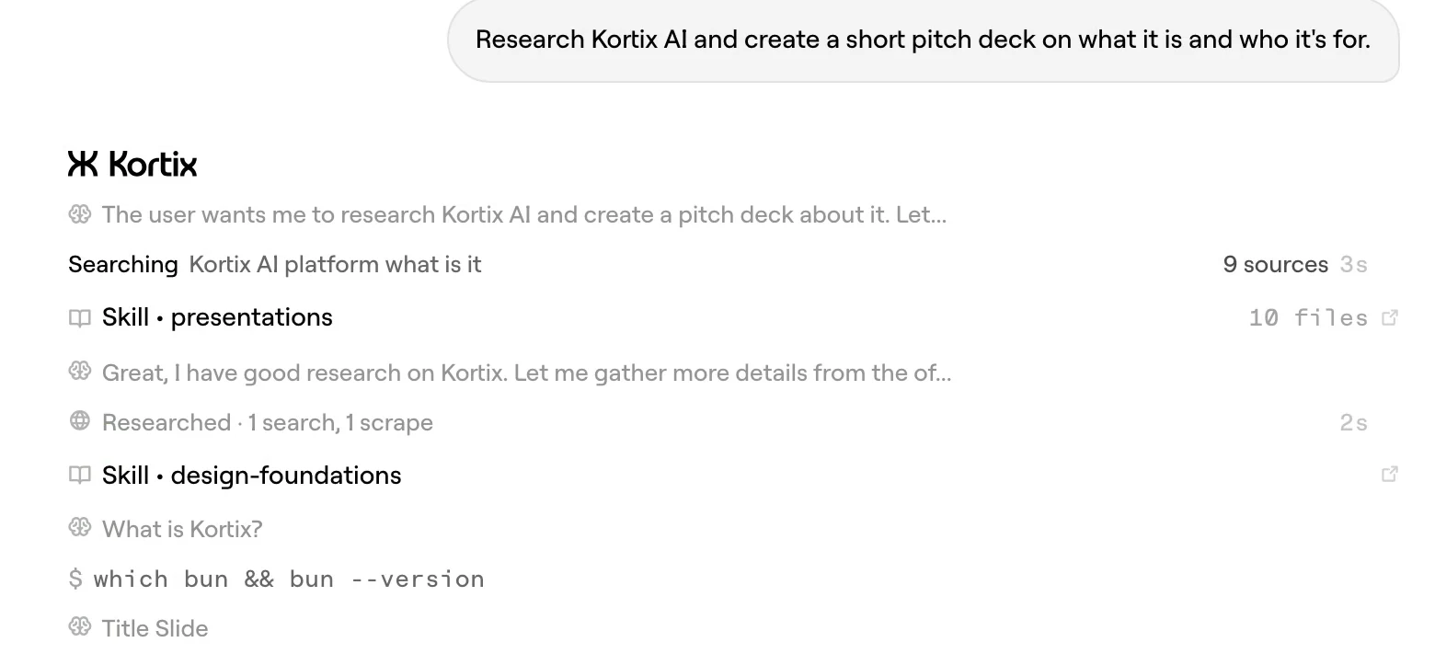The height and width of the screenshot is (654, 1435).
Task: Open external link for design-foundations skill
Action: [1390, 475]
